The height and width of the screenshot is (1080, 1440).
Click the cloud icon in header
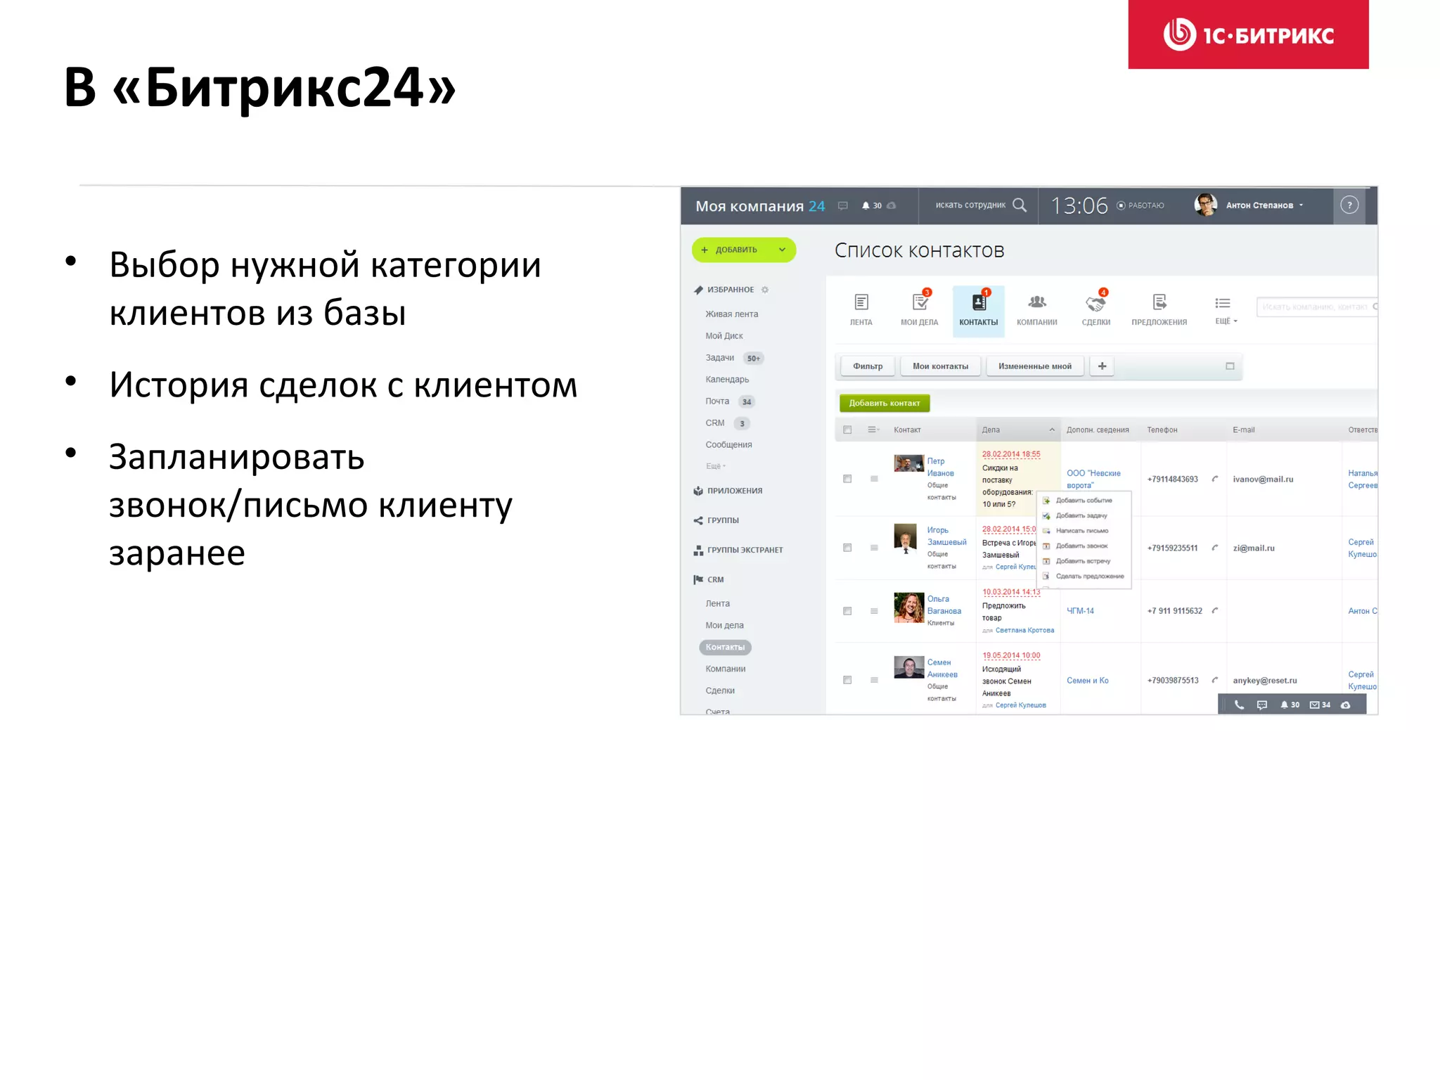click(892, 205)
